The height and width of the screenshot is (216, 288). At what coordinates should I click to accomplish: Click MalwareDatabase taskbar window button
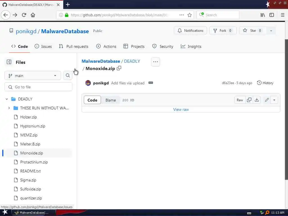click(x=33, y=213)
